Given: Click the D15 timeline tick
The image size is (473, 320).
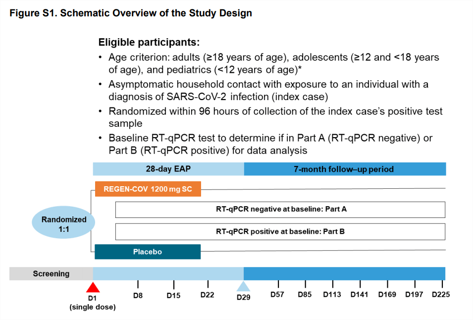Looking at the screenshot, I should point(174,284).
